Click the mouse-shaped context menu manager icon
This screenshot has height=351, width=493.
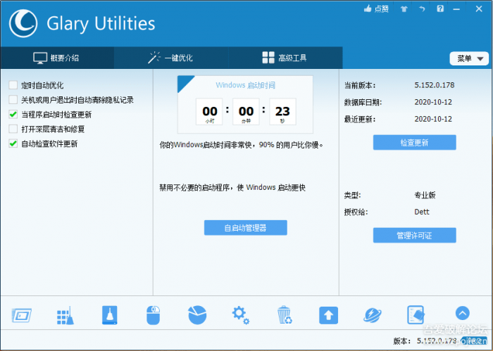click(154, 315)
